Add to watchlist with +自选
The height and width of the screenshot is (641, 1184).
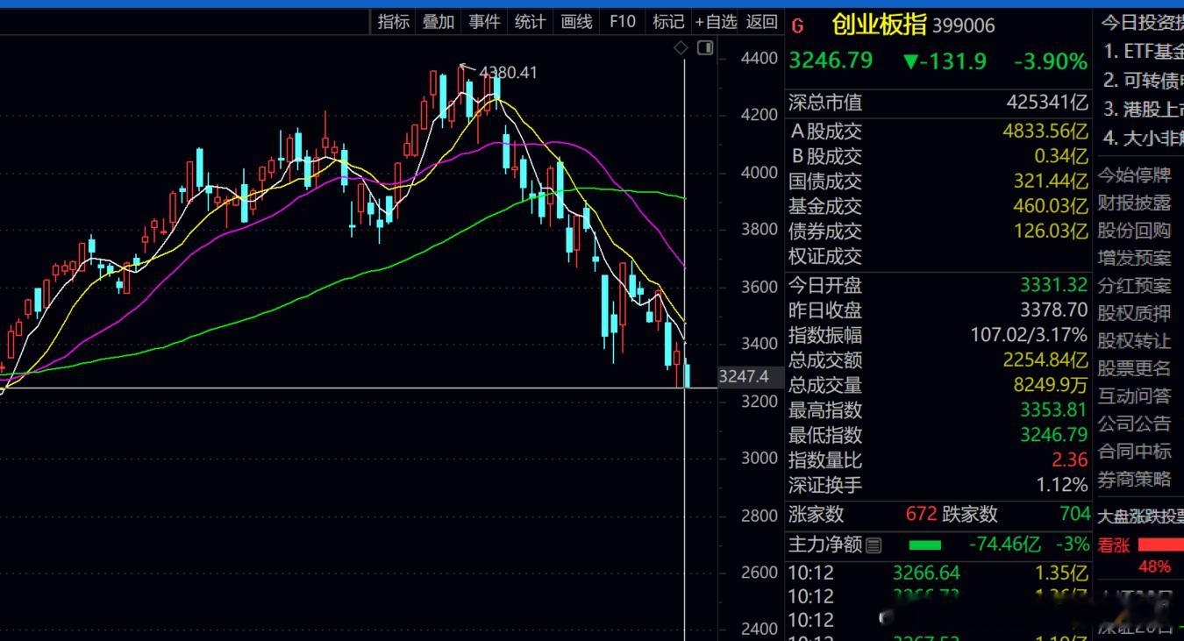point(716,22)
